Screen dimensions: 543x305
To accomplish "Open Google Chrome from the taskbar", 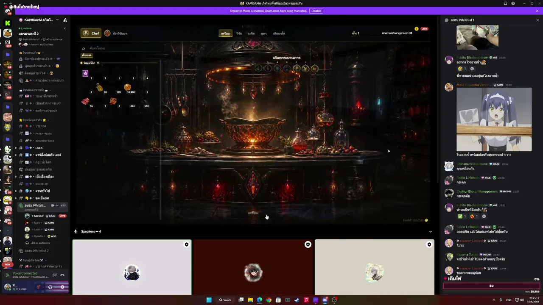I will 269,300.
